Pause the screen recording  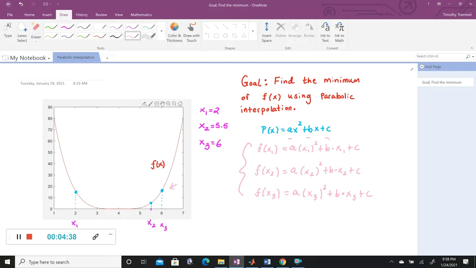(x=19, y=237)
